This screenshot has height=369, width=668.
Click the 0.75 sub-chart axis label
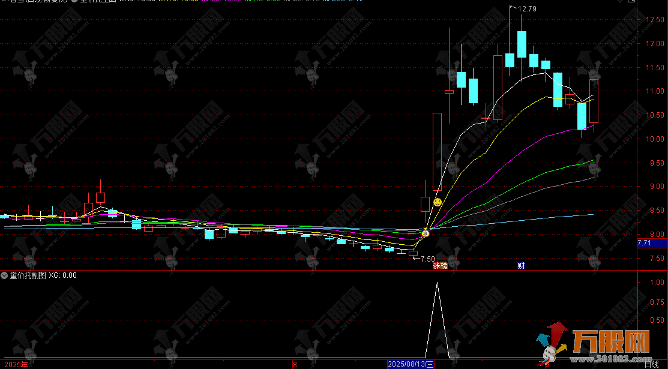[x=657, y=302]
